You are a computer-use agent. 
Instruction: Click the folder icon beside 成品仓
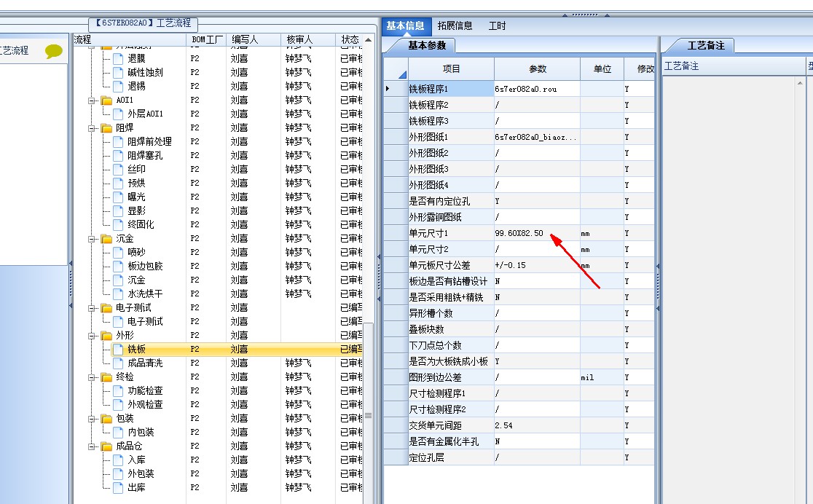(106, 446)
